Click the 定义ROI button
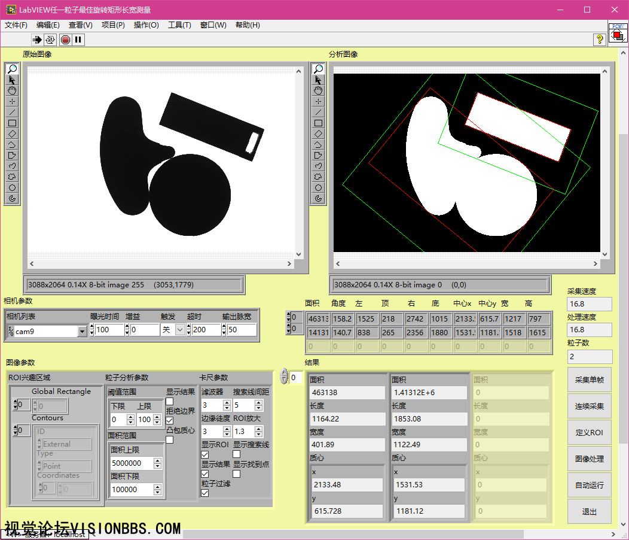The image size is (629, 540). point(589,433)
